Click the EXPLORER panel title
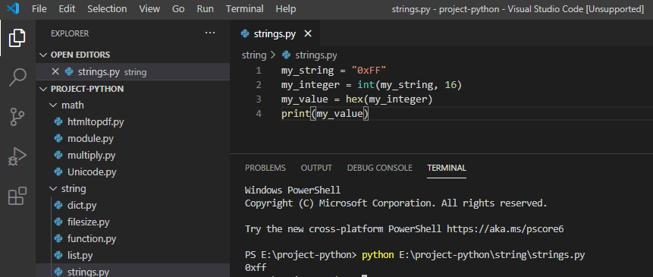This screenshot has height=277, width=653. pos(70,33)
